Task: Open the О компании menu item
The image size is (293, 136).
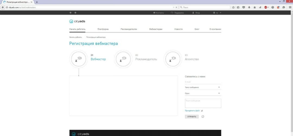Action: click(215, 29)
